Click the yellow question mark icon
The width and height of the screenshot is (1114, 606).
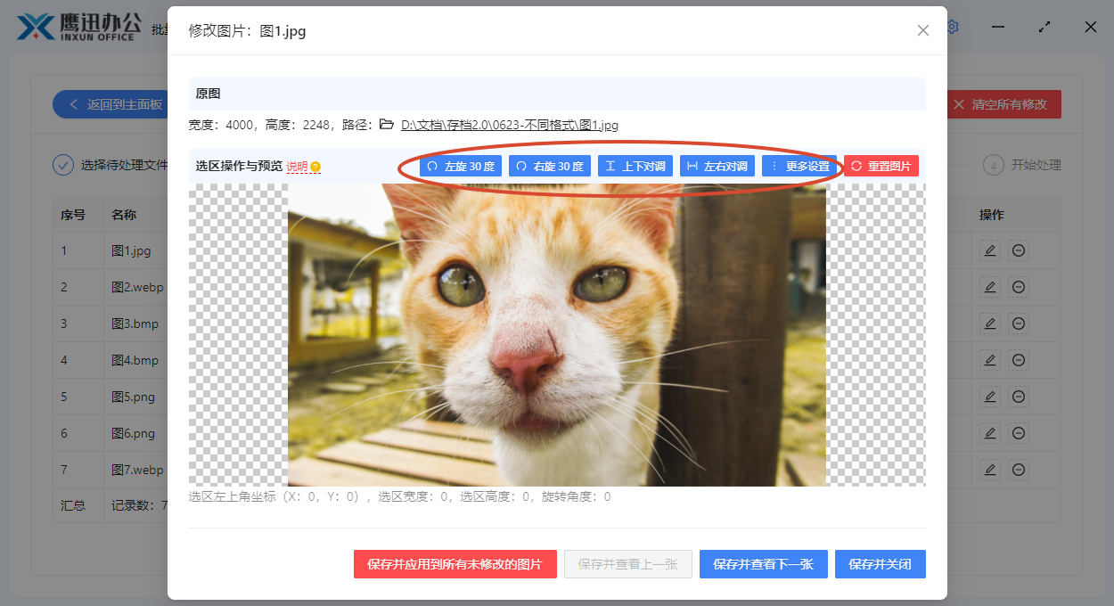click(315, 167)
